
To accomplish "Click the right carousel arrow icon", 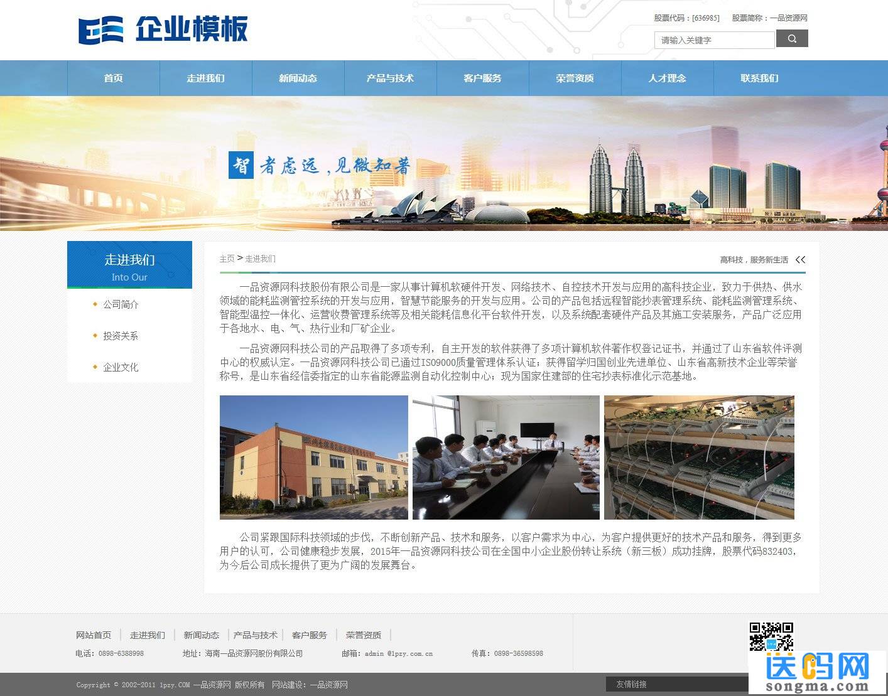I will [804, 259].
